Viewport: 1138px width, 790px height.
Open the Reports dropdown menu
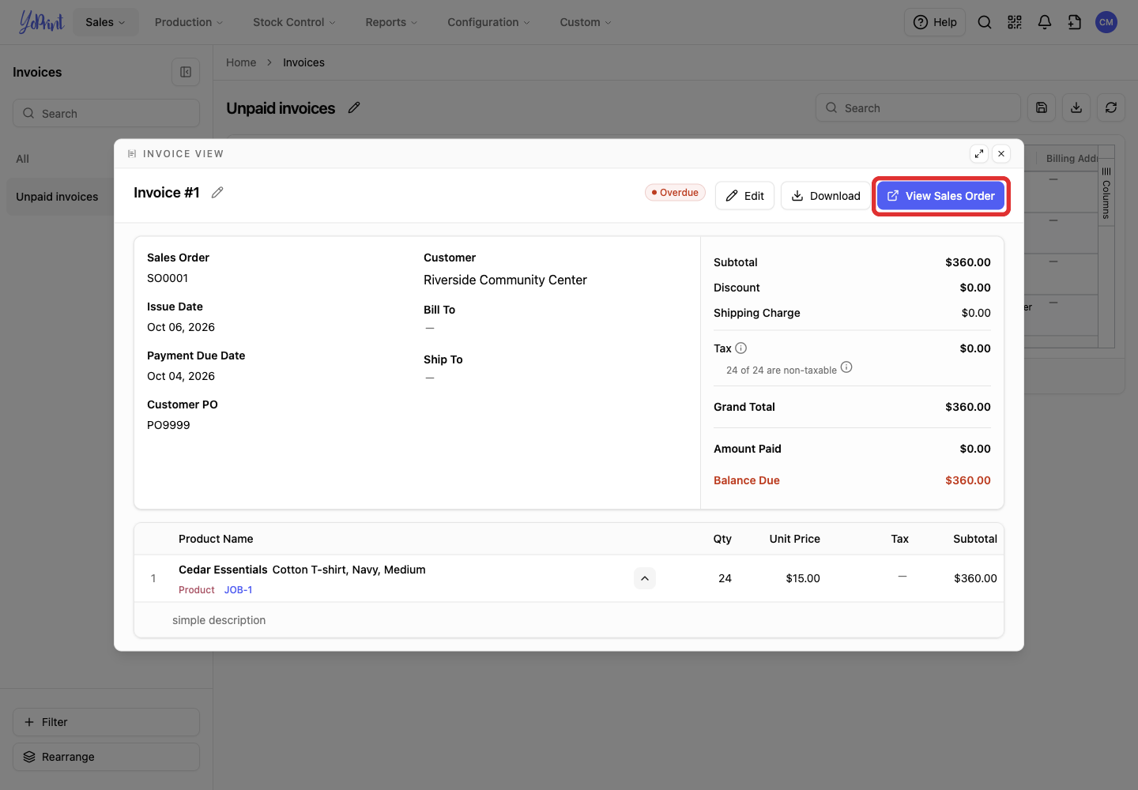tap(391, 22)
